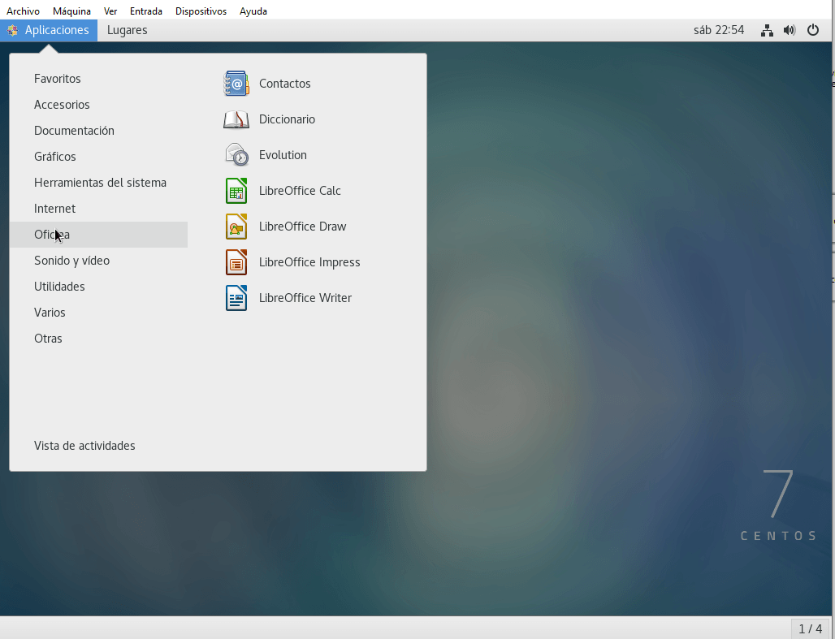835x639 pixels.
Task: Close the Aplicaciones menu button
Action: pos(49,30)
